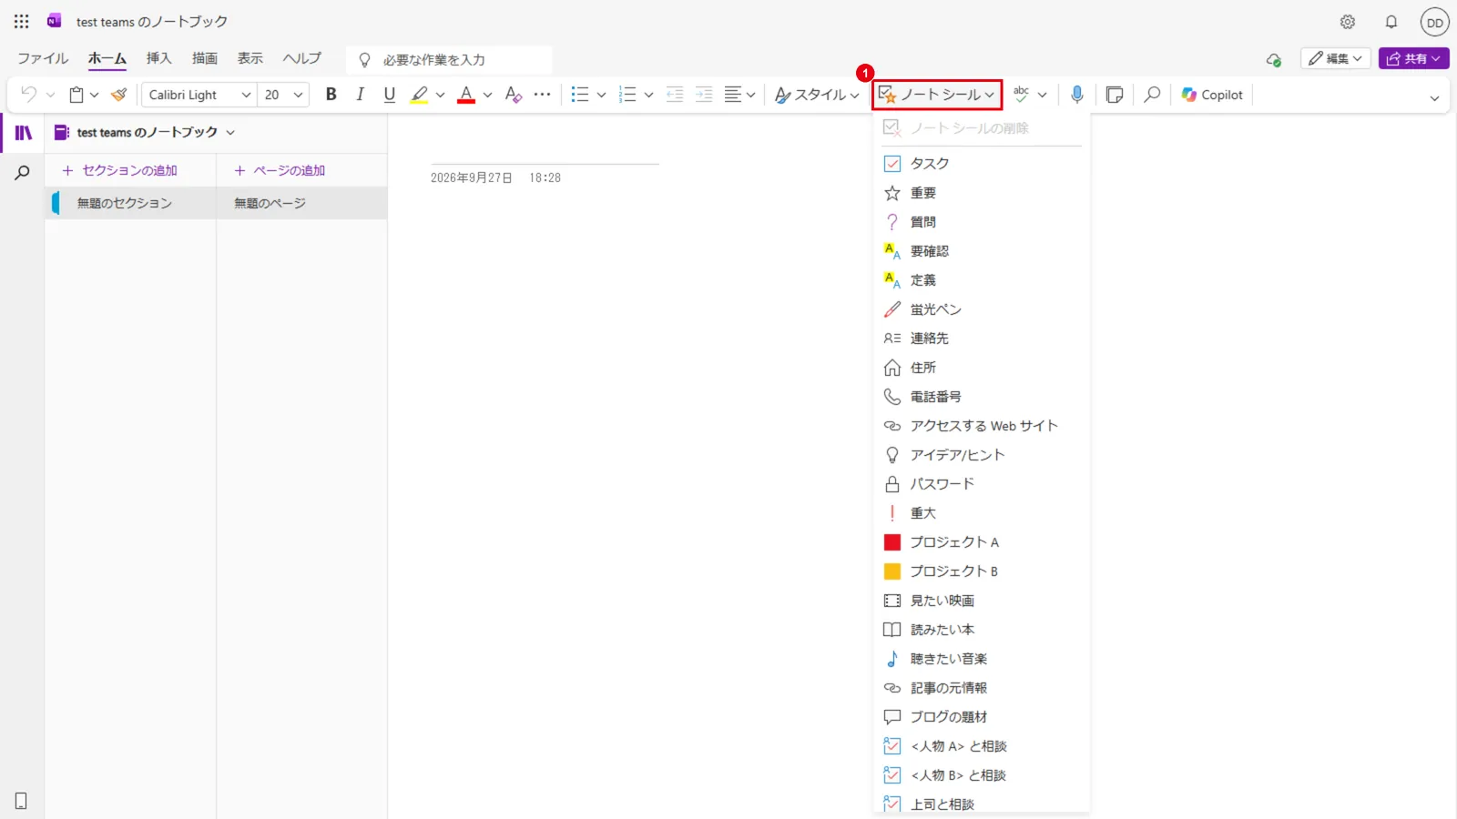Open settings gear in the header
Viewport: 1457px width, 819px height.
pyautogui.click(x=1348, y=22)
